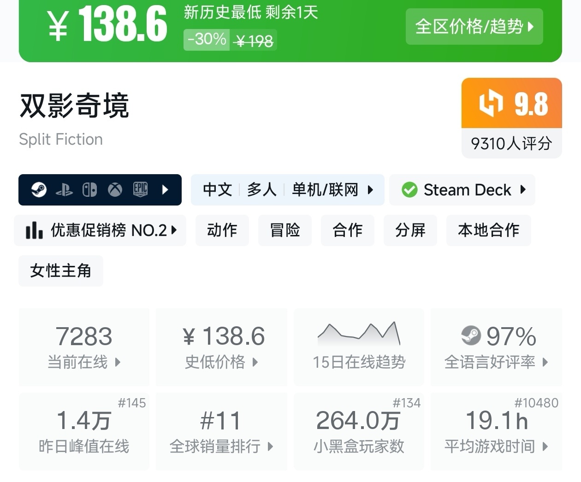This screenshot has width=581, height=482.
Task: Open the 优惠促销榜 NO.2 ranking
Action: (x=101, y=230)
